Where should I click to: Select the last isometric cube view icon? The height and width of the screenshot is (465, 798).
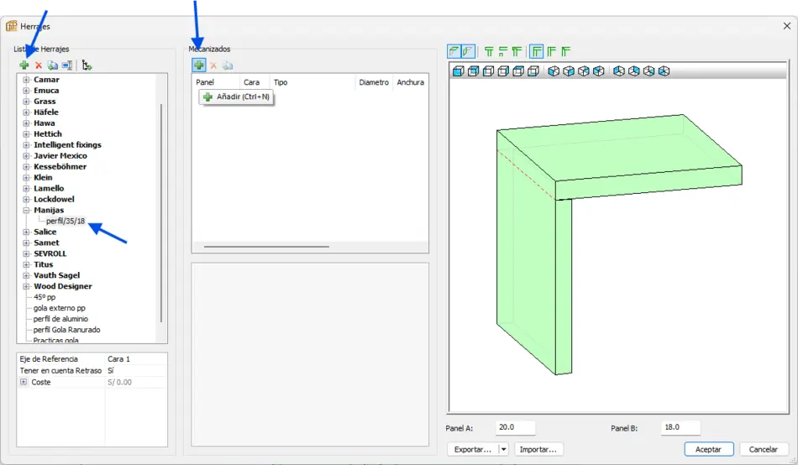coord(664,71)
